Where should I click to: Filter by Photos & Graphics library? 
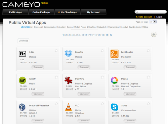tap(88, 27)
